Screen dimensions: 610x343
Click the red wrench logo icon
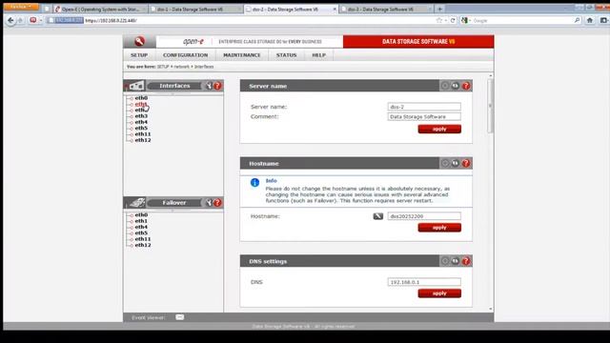coord(140,41)
